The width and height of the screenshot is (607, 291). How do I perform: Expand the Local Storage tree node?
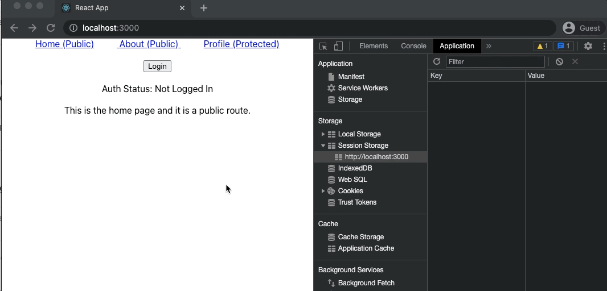coord(323,134)
